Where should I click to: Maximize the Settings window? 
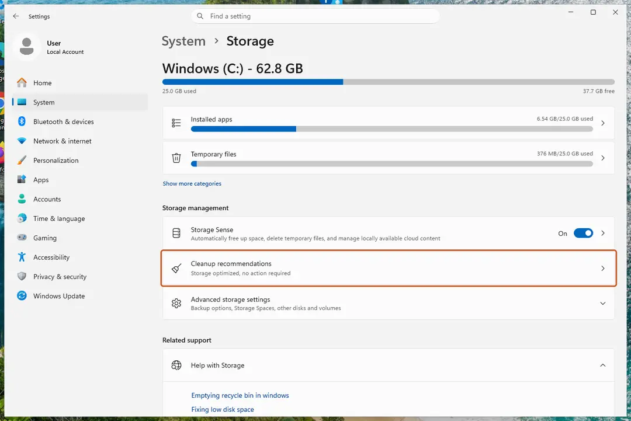(x=593, y=12)
